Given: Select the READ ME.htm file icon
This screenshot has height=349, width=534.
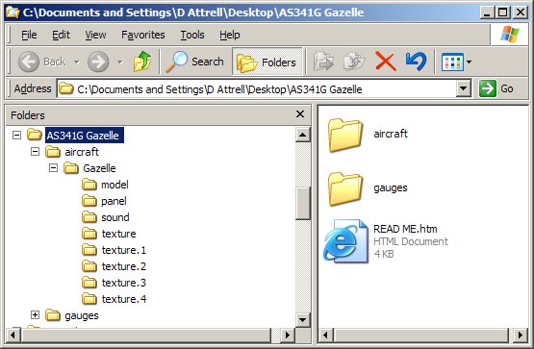Looking at the screenshot, I should pyautogui.click(x=346, y=241).
